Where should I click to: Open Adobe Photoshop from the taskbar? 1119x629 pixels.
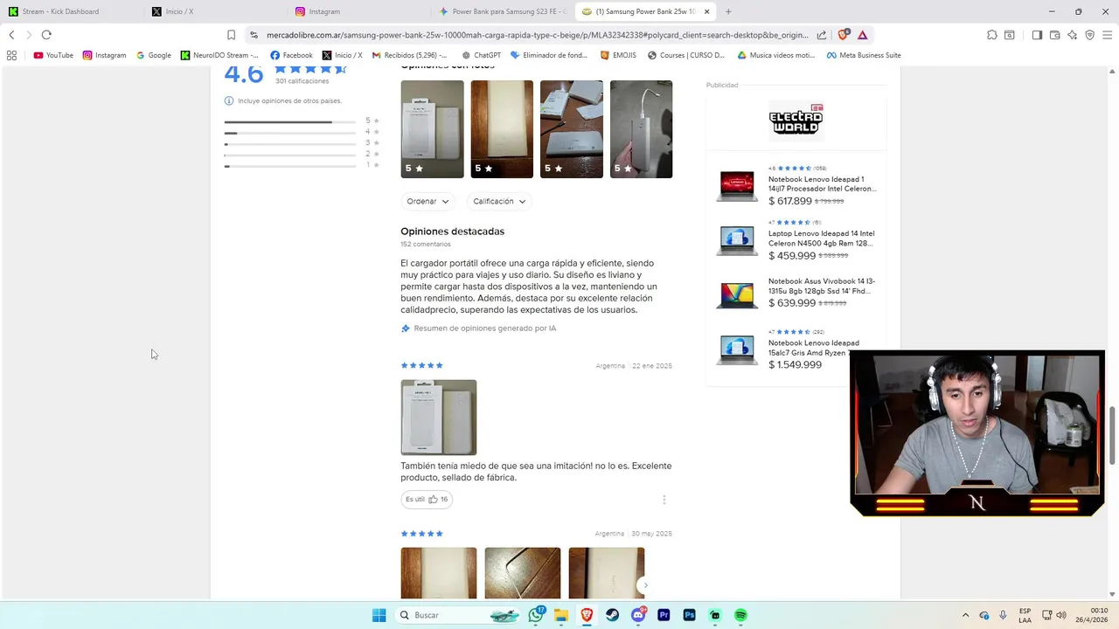tap(689, 615)
